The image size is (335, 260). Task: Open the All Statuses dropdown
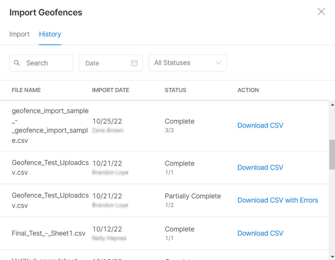[183, 63]
